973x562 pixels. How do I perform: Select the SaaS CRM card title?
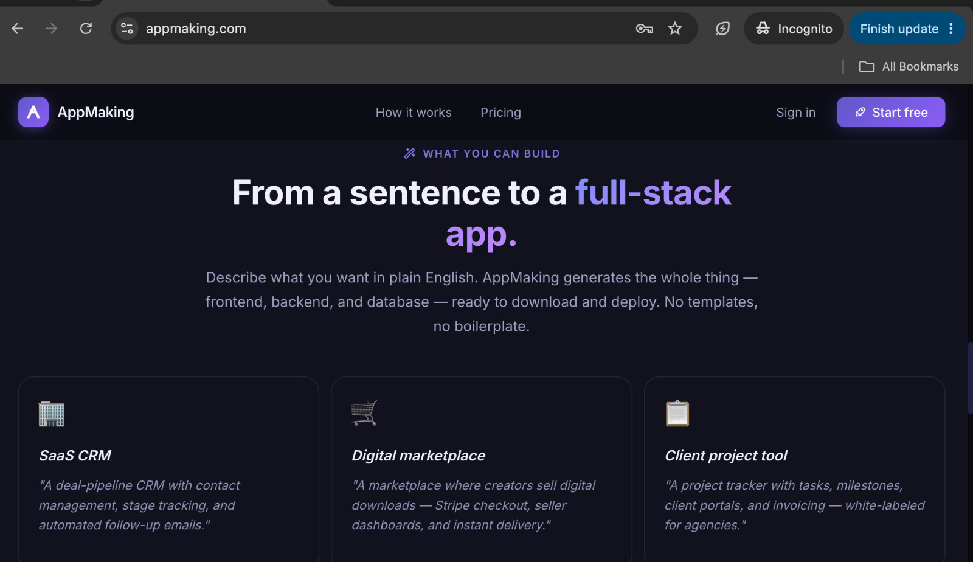click(75, 456)
